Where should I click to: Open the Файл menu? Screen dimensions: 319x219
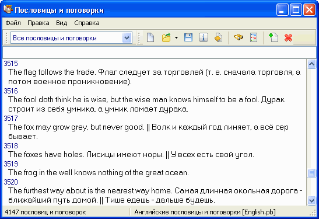(x=13, y=23)
